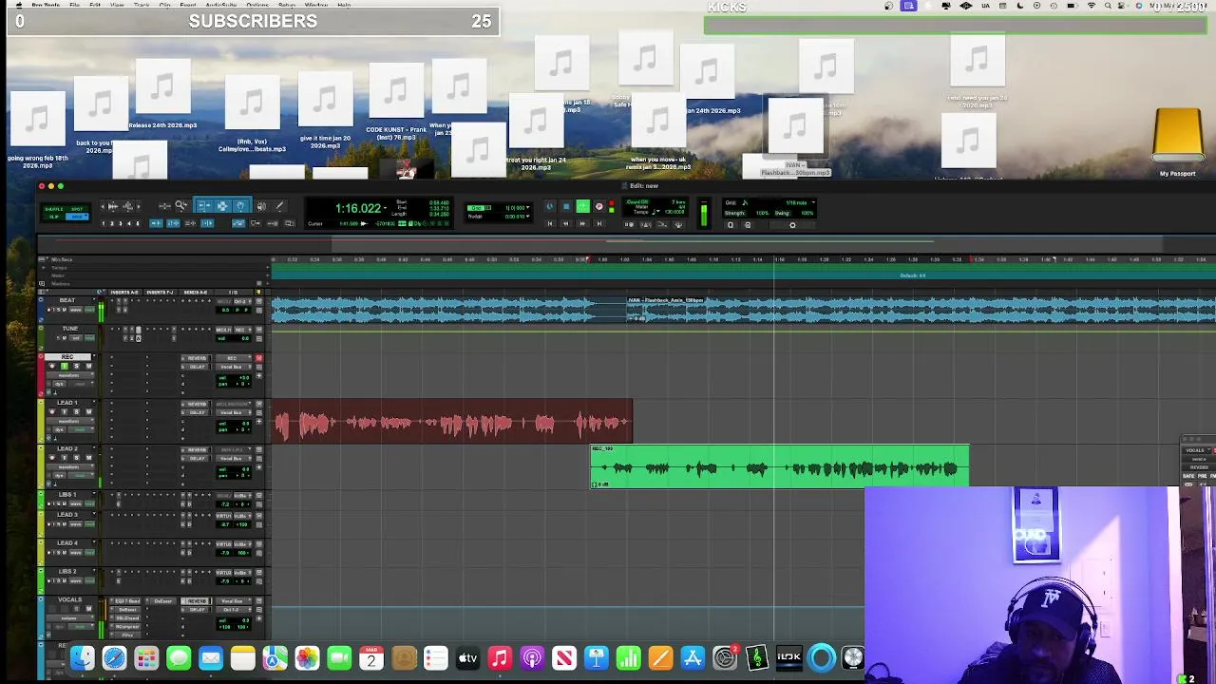Mute the LEAD 2 track
Screen dimensions: 1216x684
point(88,458)
